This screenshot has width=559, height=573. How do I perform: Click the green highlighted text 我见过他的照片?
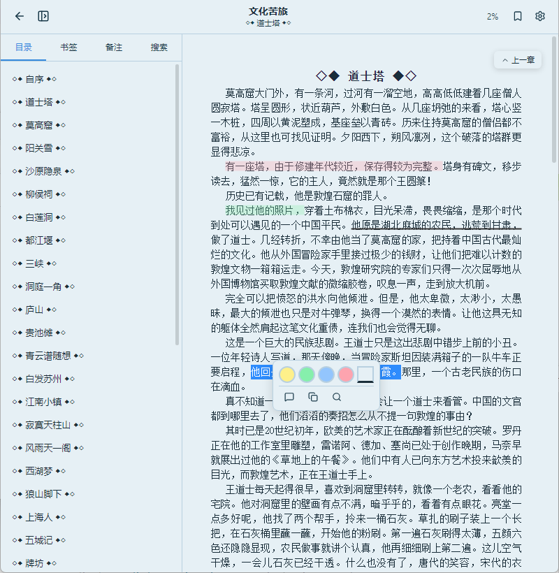click(x=264, y=210)
